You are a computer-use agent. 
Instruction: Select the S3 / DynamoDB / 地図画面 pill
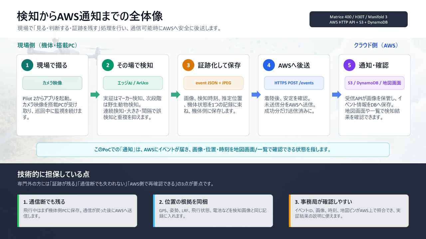coord(374,83)
